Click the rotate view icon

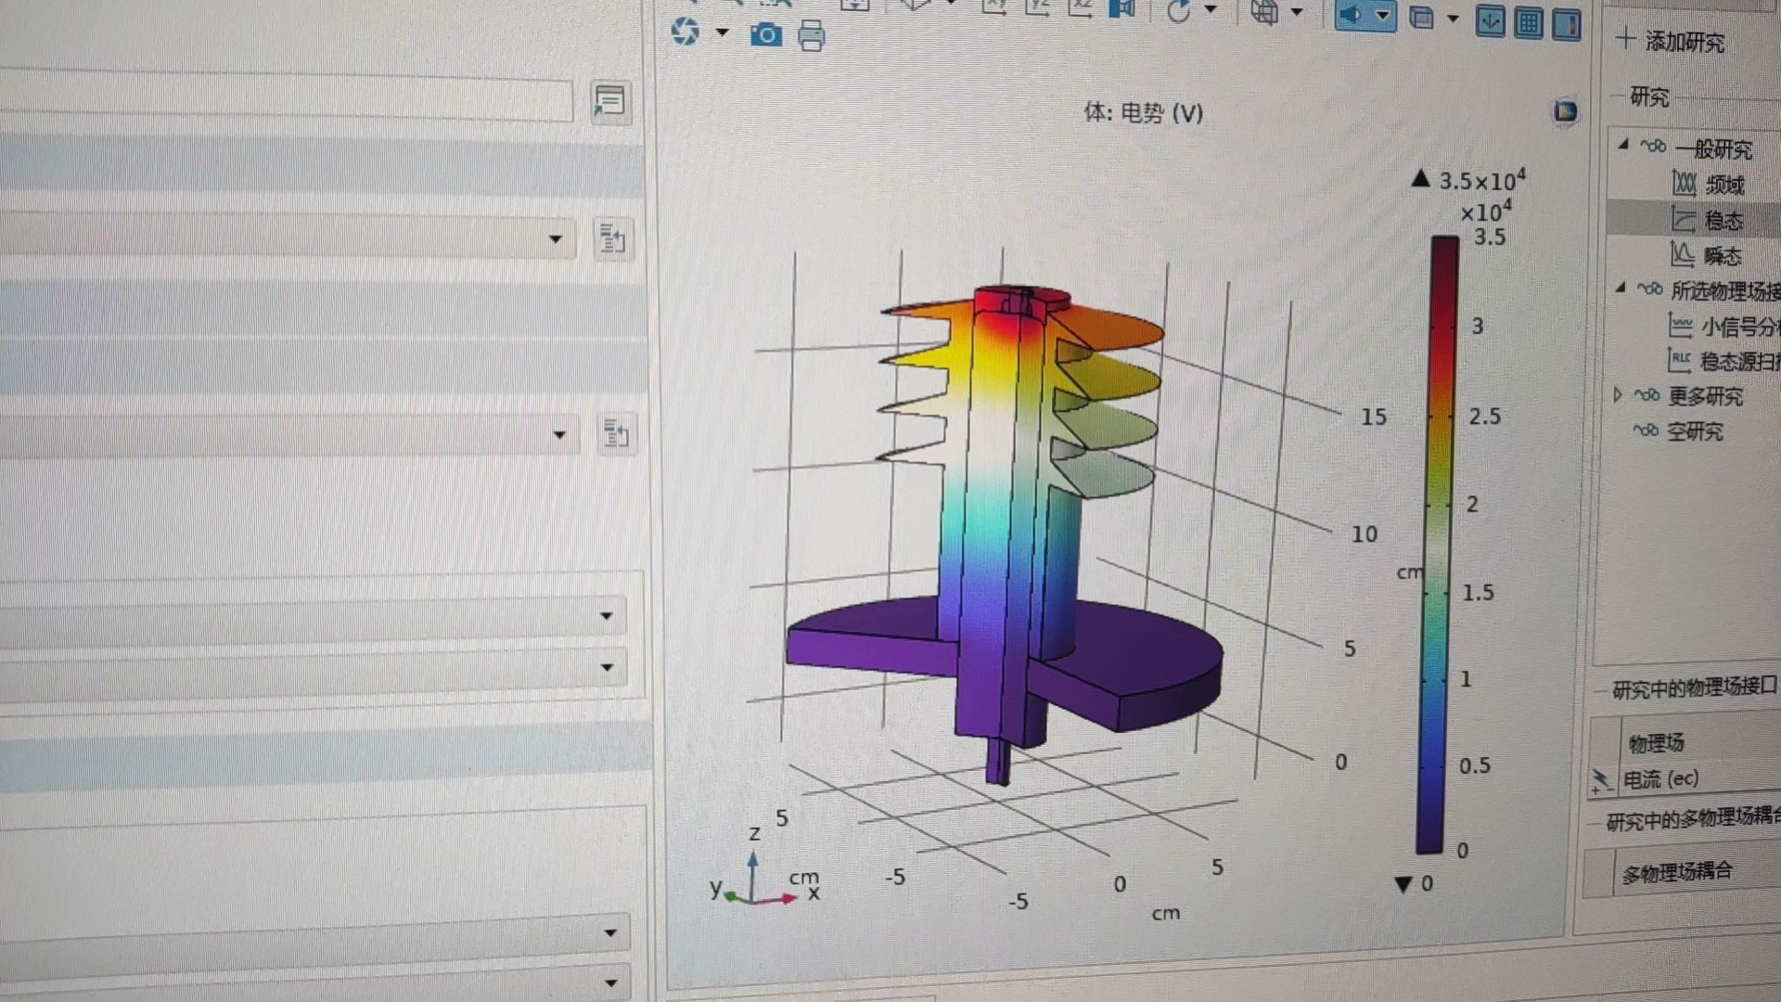click(1179, 11)
